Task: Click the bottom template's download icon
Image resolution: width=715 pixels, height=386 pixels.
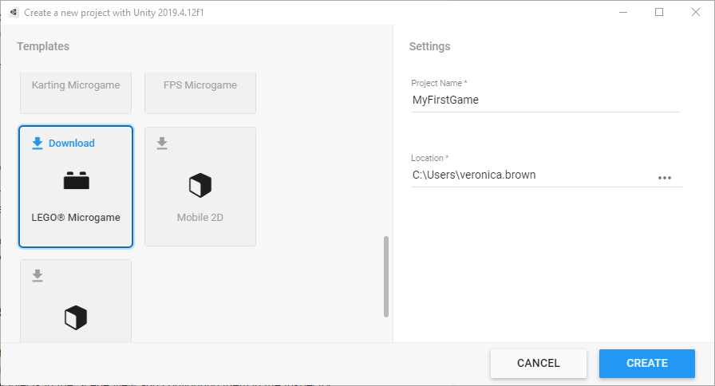Action: tap(37, 276)
